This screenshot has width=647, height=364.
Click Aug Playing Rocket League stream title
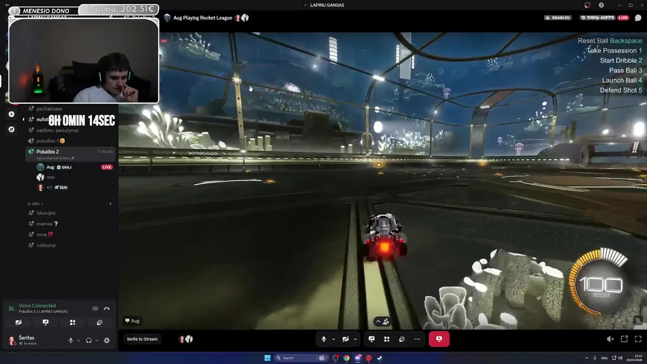point(203,18)
